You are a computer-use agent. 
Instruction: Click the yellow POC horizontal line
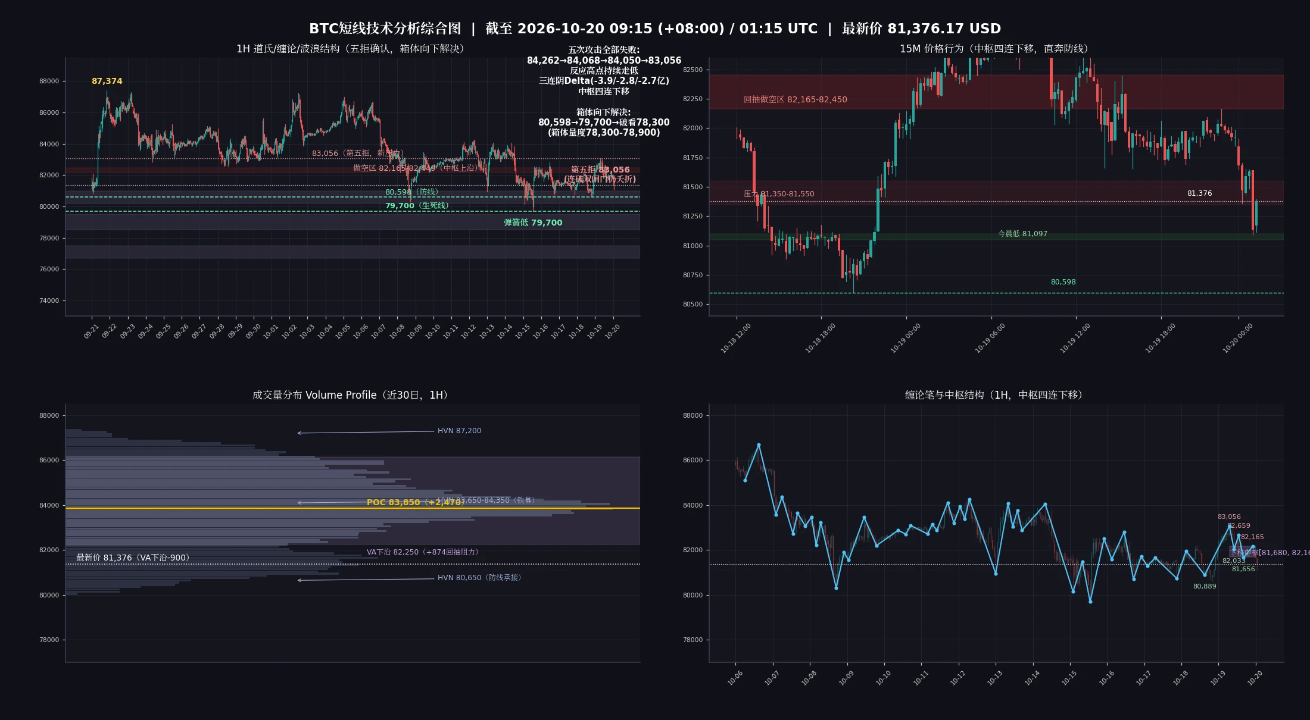tap(353, 509)
